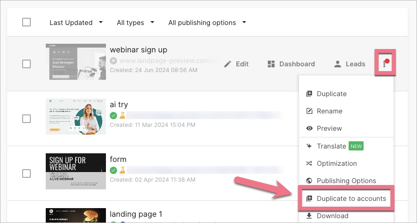Open the webinar sign up page title
The image size is (417, 223).
pyautogui.click(x=138, y=50)
